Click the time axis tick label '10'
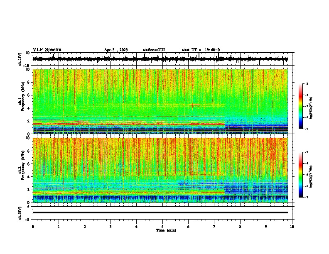The image size is (329, 254). click(x=292, y=227)
